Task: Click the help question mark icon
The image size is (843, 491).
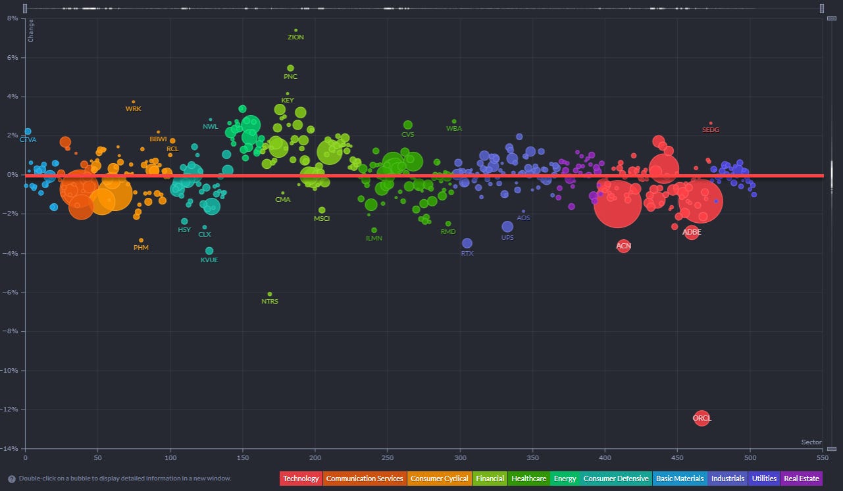Action: (12, 479)
